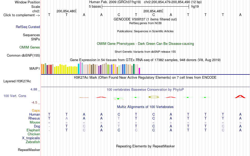Click 'Publications: Sequences in Scientific Articles' title

click(x=145, y=31)
